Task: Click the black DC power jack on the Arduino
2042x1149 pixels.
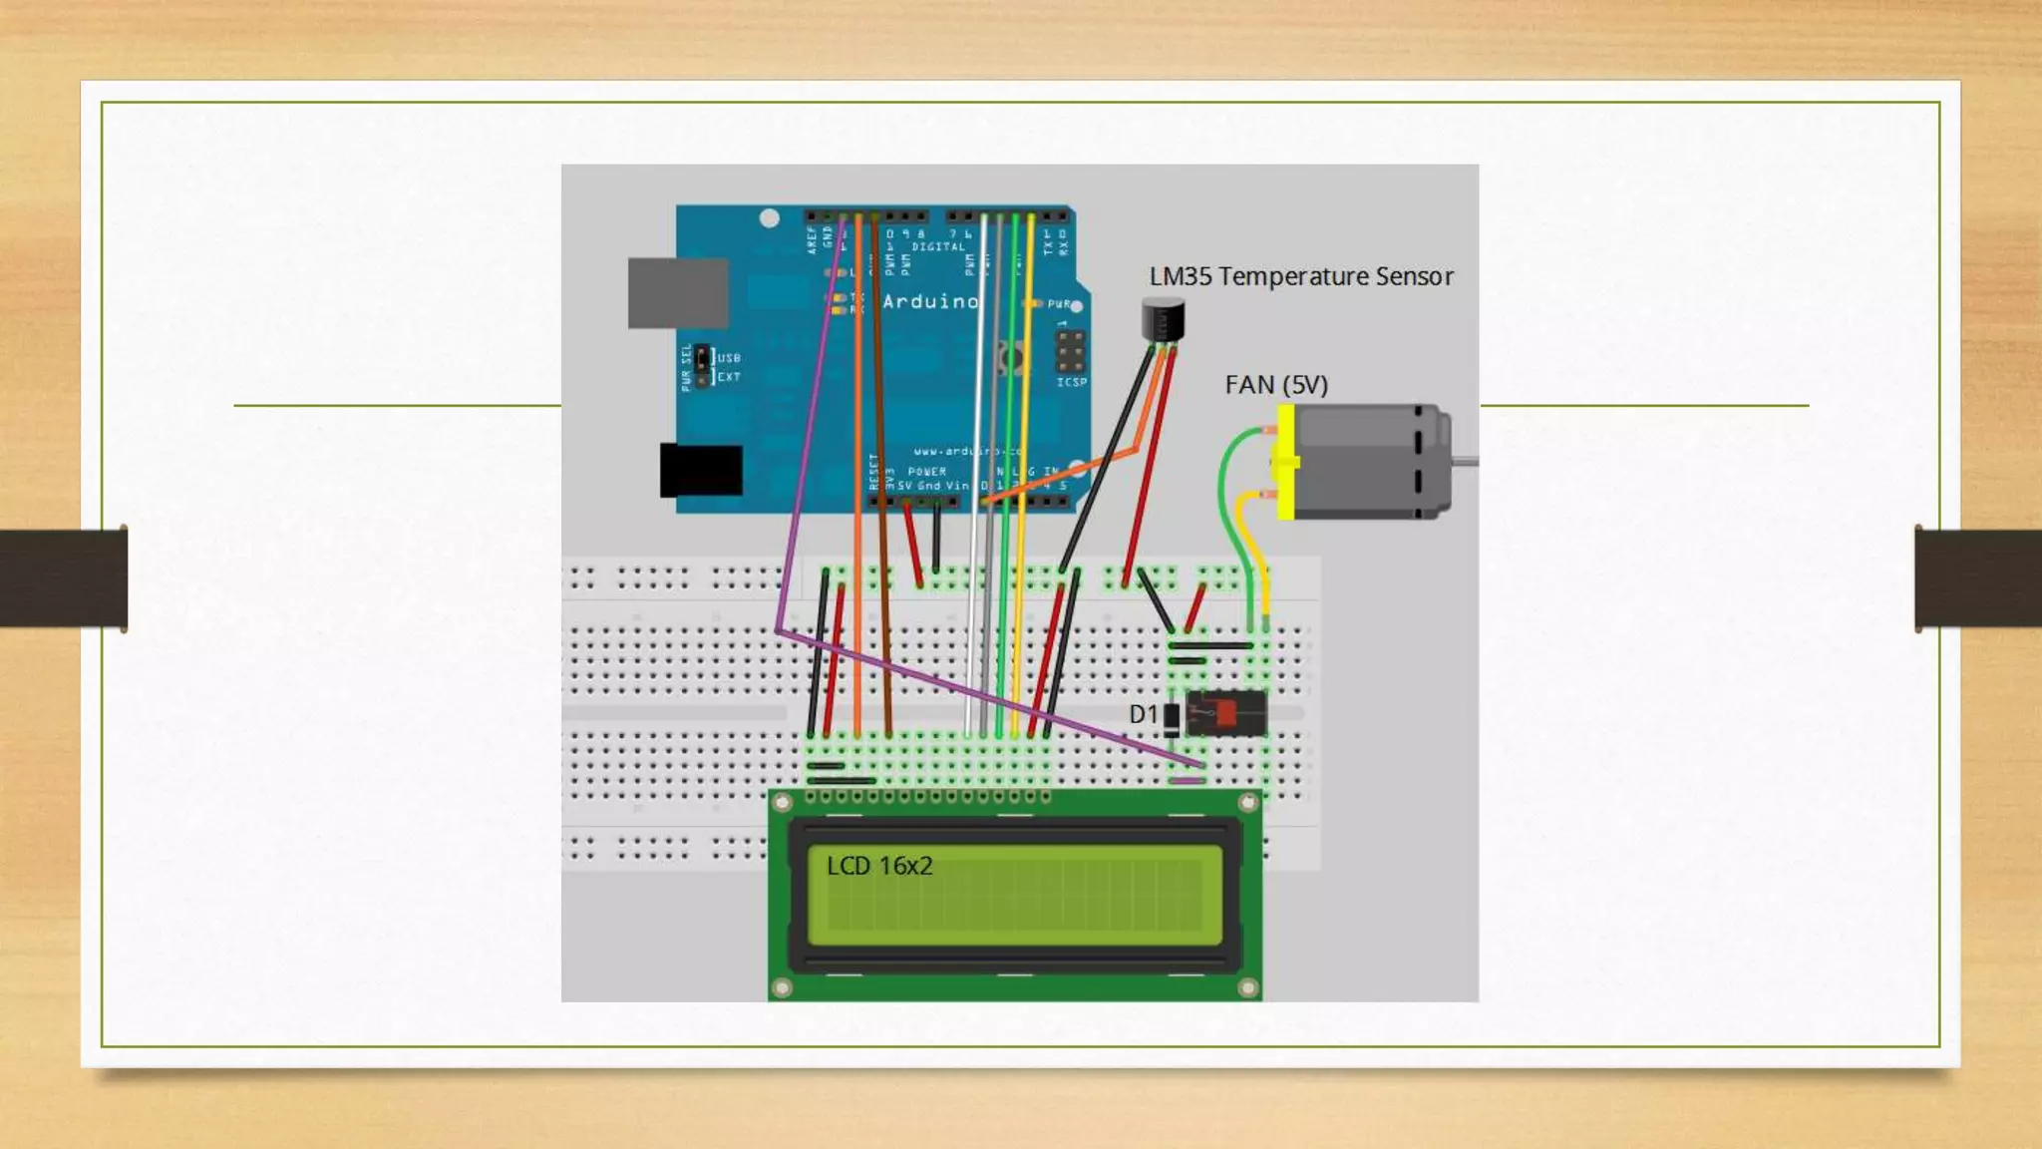Action: point(701,470)
